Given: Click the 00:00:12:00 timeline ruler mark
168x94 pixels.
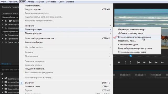Looking at the screenshot, I should tap(140, 75).
